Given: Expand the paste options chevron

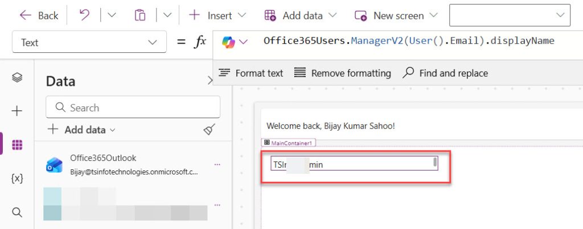Looking at the screenshot, I should coord(167,15).
